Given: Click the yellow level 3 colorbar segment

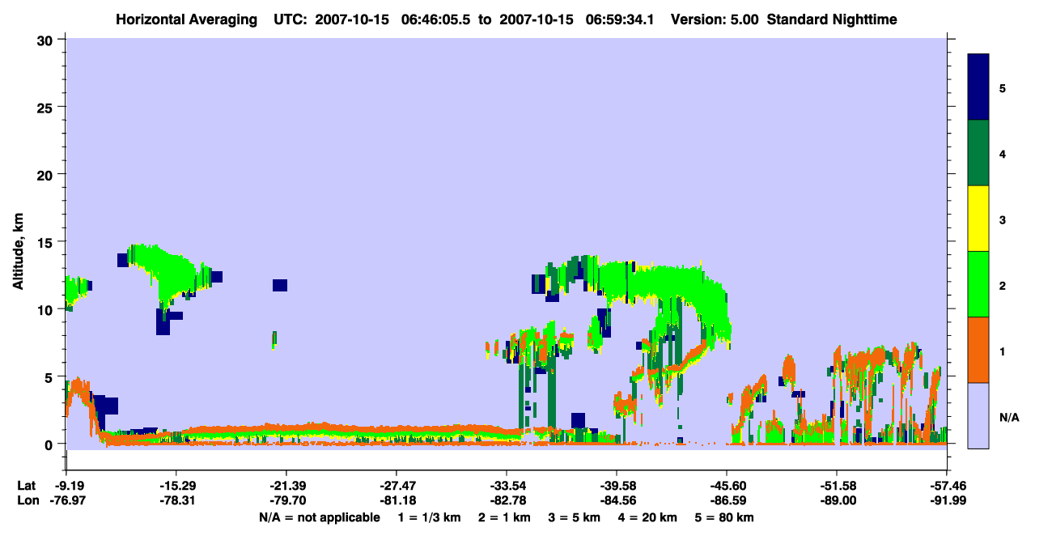Looking at the screenshot, I should [x=978, y=219].
